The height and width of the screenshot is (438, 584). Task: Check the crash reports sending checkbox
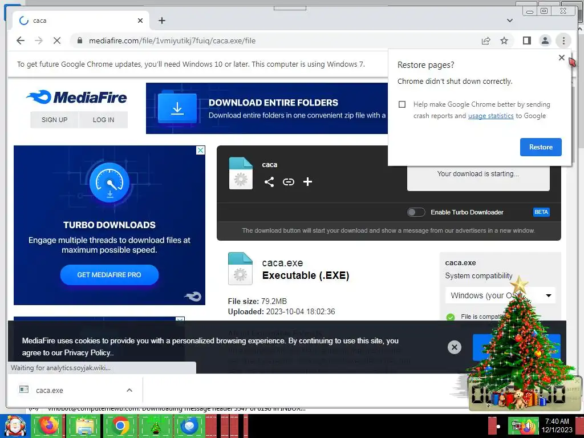pos(402,104)
